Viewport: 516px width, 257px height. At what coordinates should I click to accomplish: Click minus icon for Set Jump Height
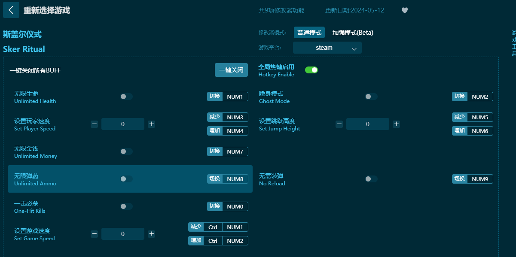339,124
